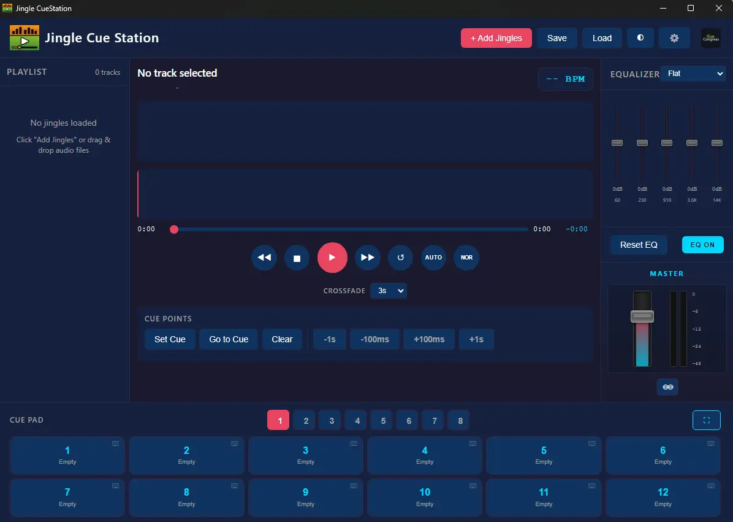Nudge cue forward with +1s button
This screenshot has height=522, width=733.
click(x=476, y=339)
